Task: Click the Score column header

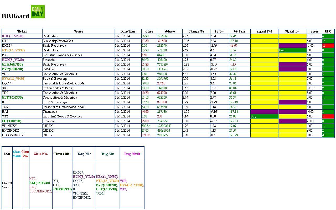Action: click(x=314, y=31)
